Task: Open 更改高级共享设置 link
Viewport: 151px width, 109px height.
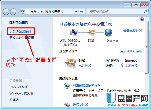Action: 22,38
